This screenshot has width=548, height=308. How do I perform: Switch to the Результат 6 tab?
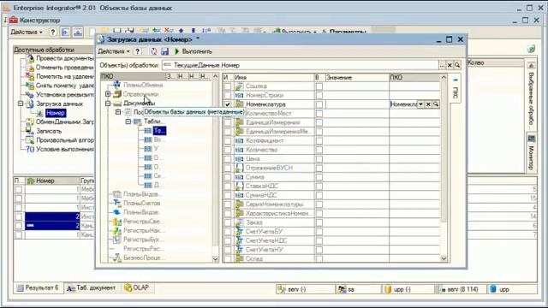point(39,287)
